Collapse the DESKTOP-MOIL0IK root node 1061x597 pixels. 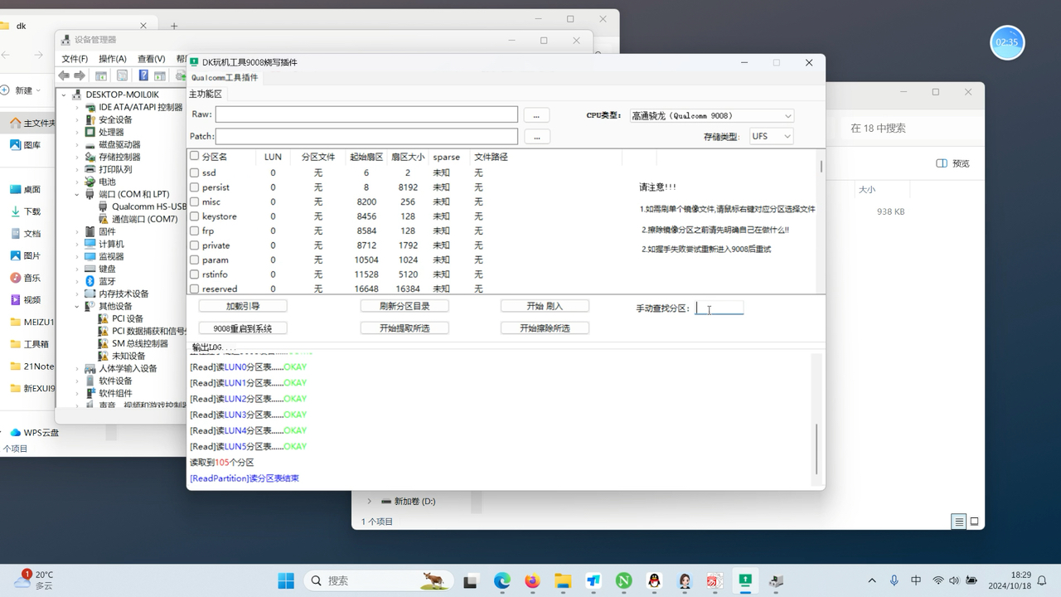(65, 95)
